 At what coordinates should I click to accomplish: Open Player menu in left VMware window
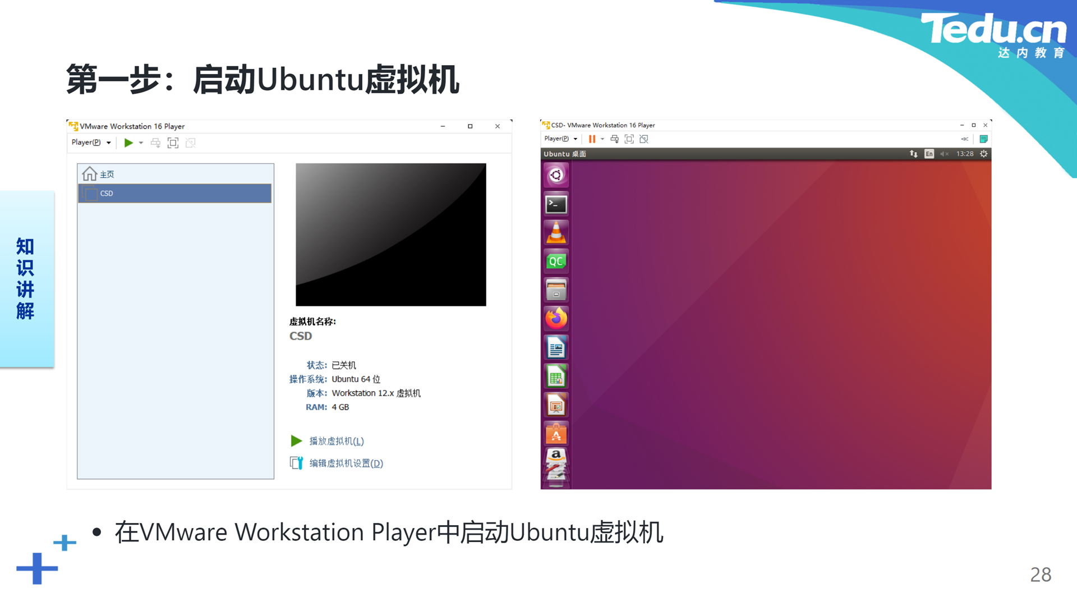(x=91, y=143)
